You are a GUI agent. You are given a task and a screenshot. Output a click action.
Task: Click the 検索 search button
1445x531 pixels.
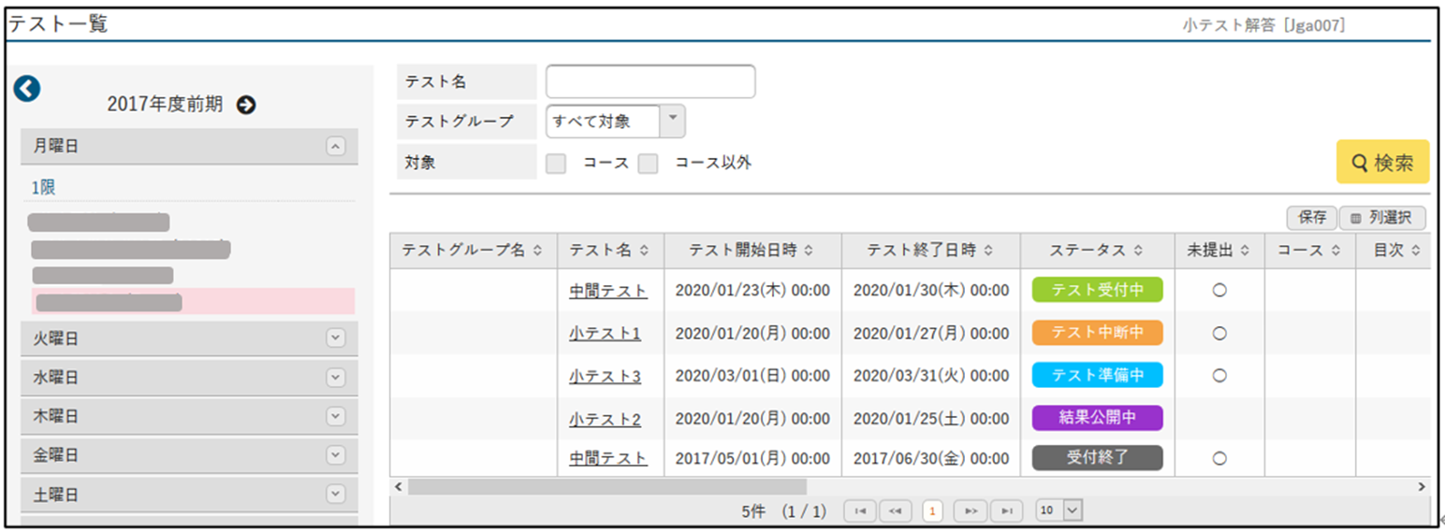tap(1382, 163)
